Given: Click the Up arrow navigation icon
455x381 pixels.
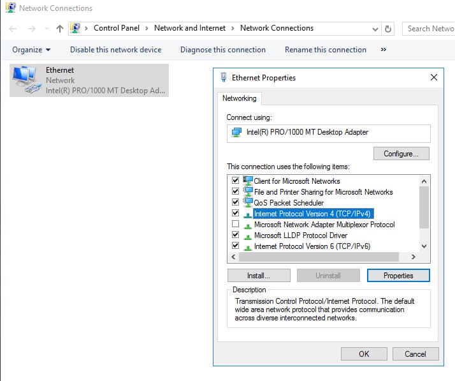Looking at the screenshot, I should point(60,29).
